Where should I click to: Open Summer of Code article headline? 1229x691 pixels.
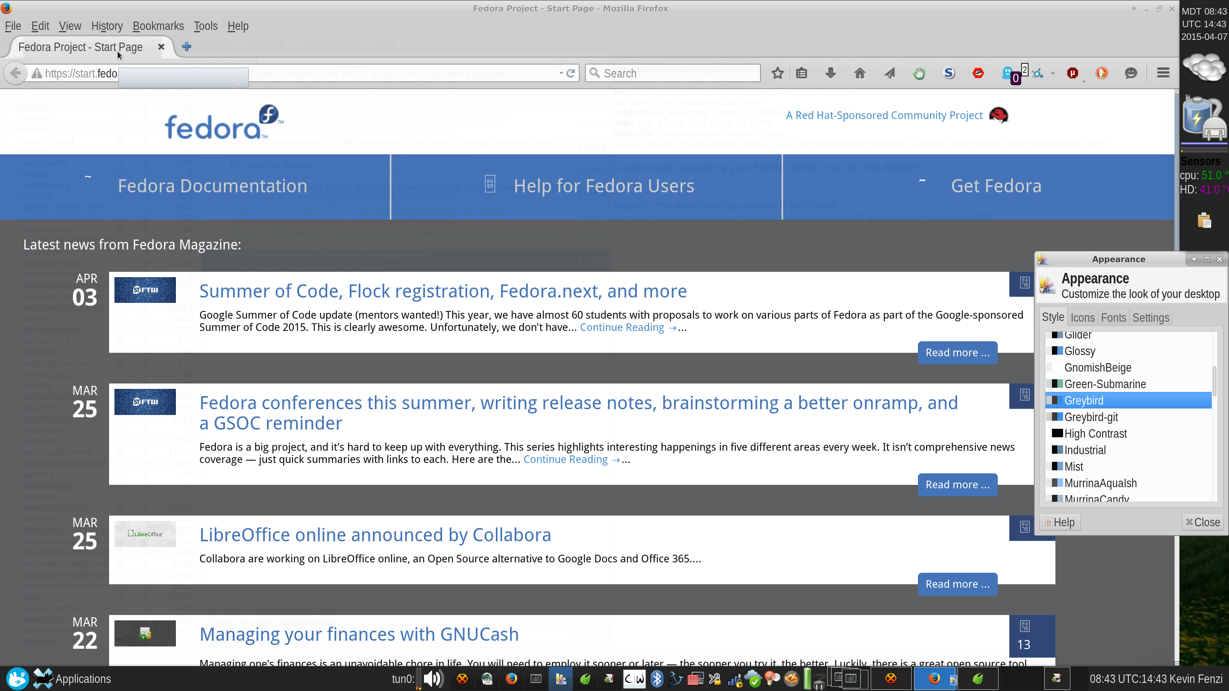point(443,291)
